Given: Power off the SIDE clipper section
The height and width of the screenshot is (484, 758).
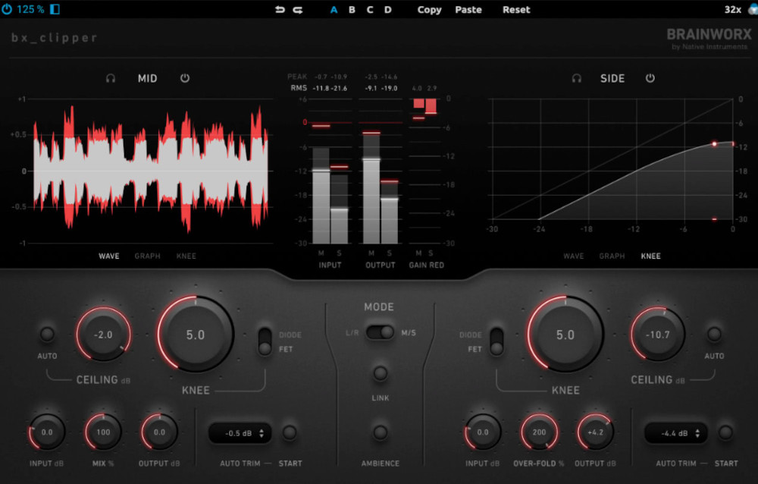Looking at the screenshot, I should pos(650,78).
